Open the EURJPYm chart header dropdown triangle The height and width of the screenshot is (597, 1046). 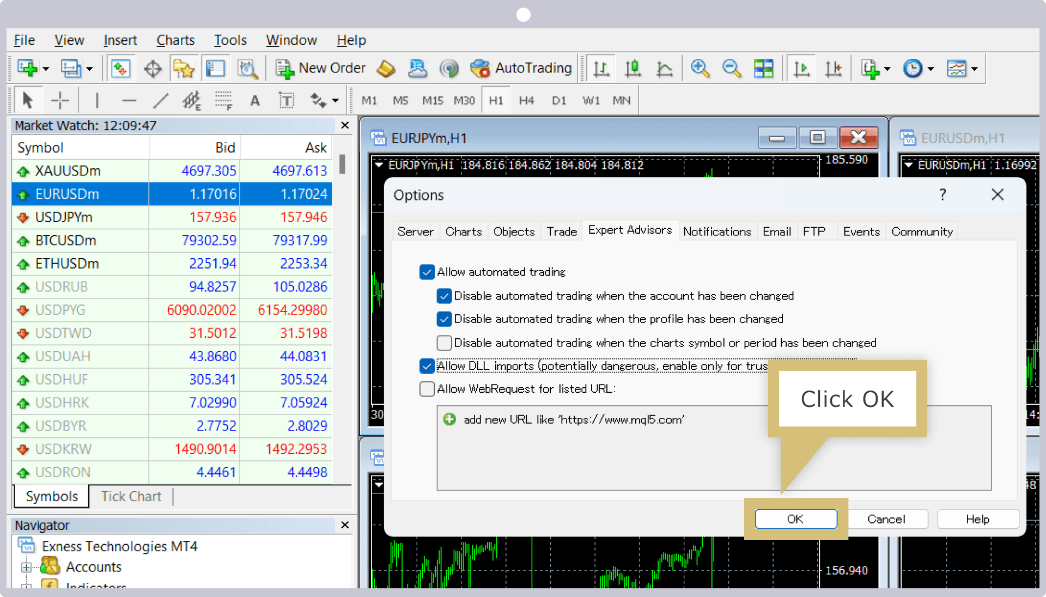click(379, 165)
